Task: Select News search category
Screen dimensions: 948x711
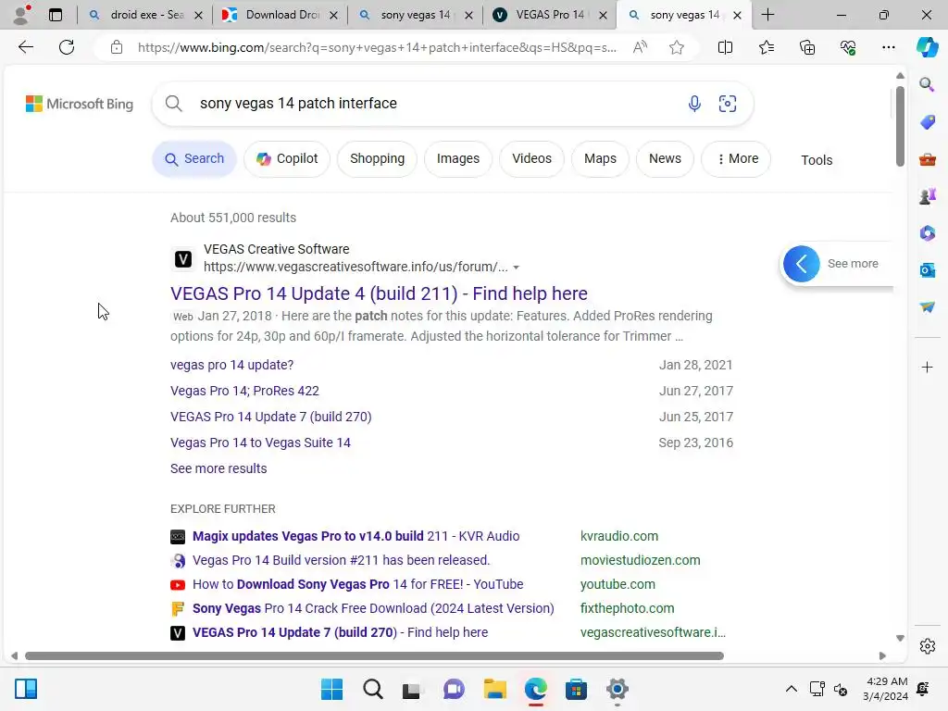Action: pos(665,158)
